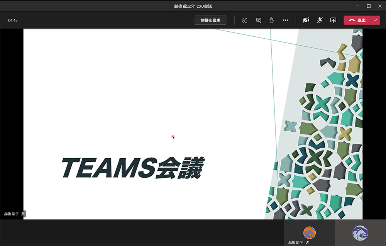Click the chevron next to the leave button

click(375, 20)
